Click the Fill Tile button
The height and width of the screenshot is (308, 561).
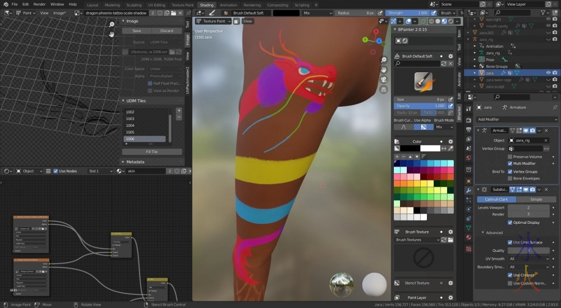pos(151,151)
